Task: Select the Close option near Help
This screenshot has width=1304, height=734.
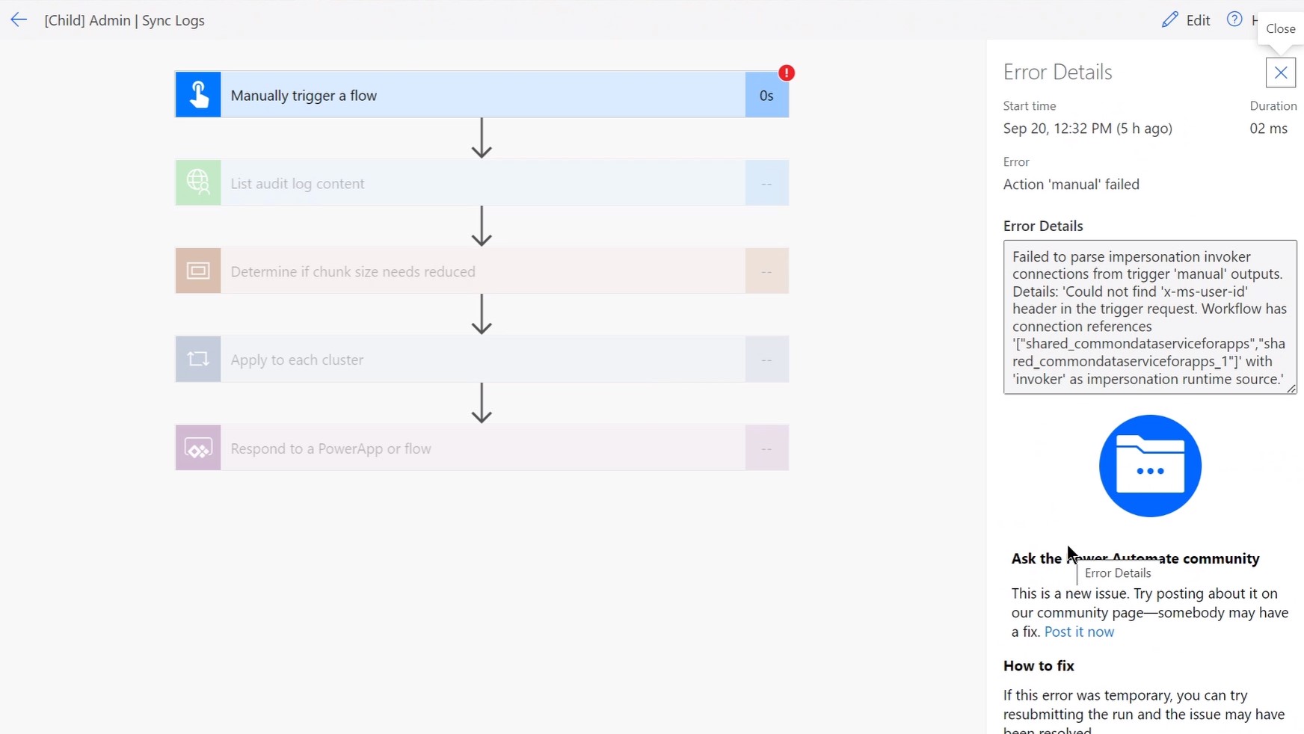Action: tap(1279, 29)
